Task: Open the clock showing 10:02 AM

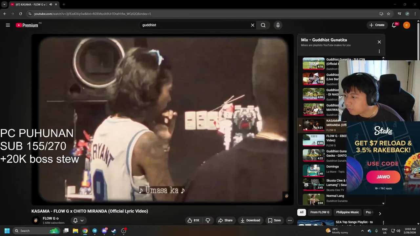Action: (x=410, y=231)
